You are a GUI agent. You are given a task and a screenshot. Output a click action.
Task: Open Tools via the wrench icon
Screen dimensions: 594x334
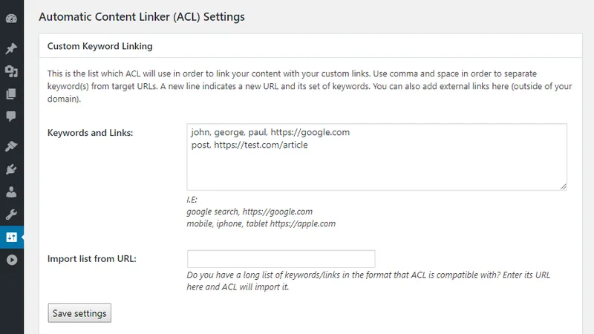[x=11, y=215]
